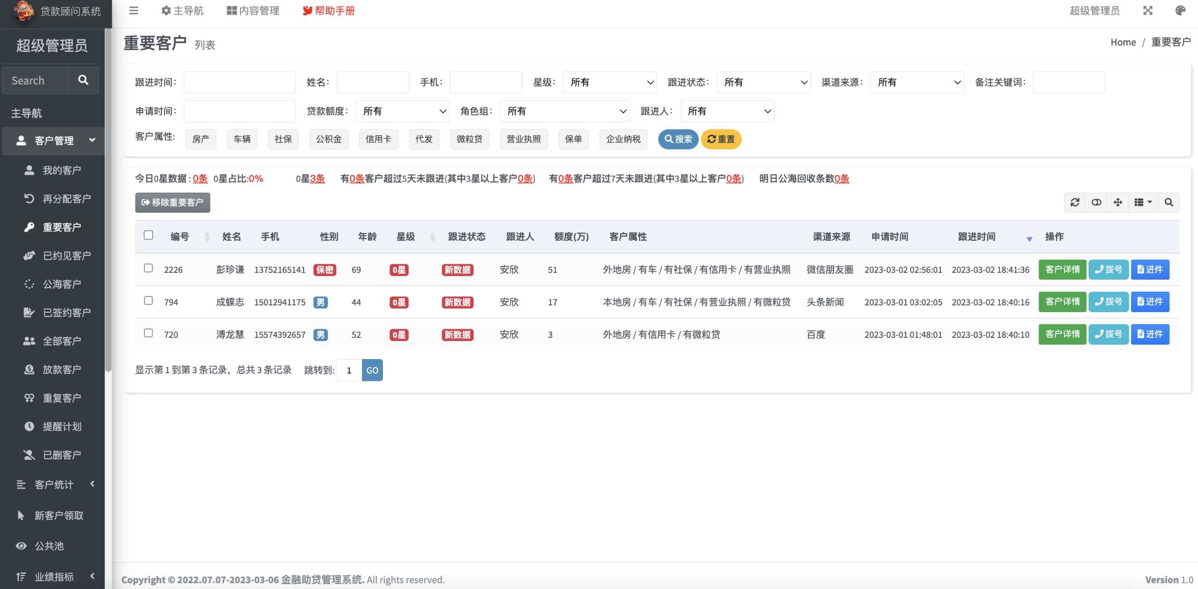Click the blue 搜索 button
The width and height of the screenshot is (1198, 589).
pyautogui.click(x=678, y=140)
